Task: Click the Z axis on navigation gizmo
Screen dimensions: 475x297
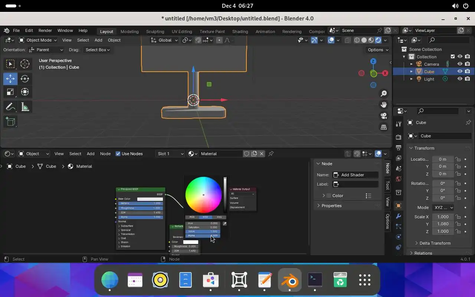Action: pyautogui.click(x=373, y=61)
